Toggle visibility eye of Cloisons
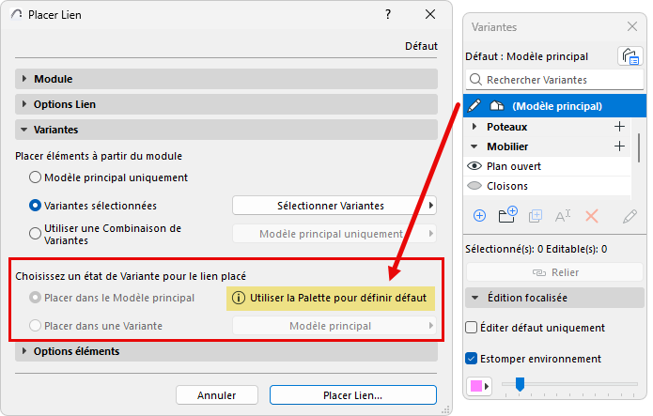This screenshot has height=416, width=653. [x=474, y=186]
